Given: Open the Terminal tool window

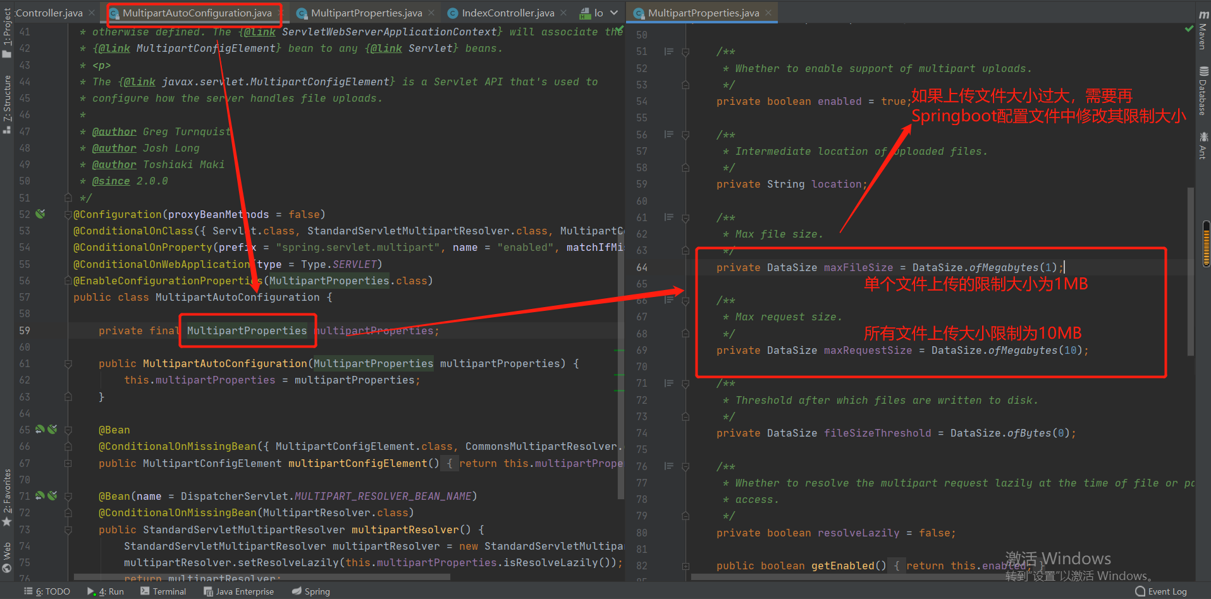Looking at the screenshot, I should click(x=163, y=591).
